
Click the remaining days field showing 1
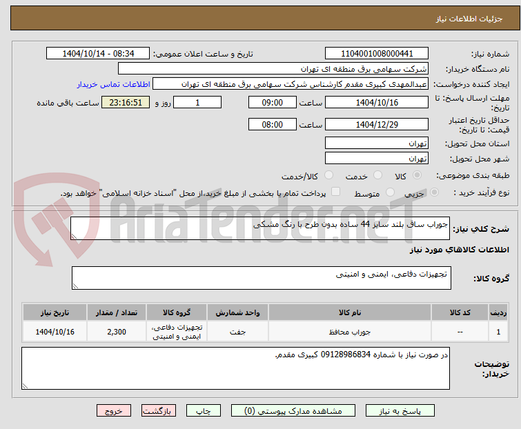click(x=197, y=102)
